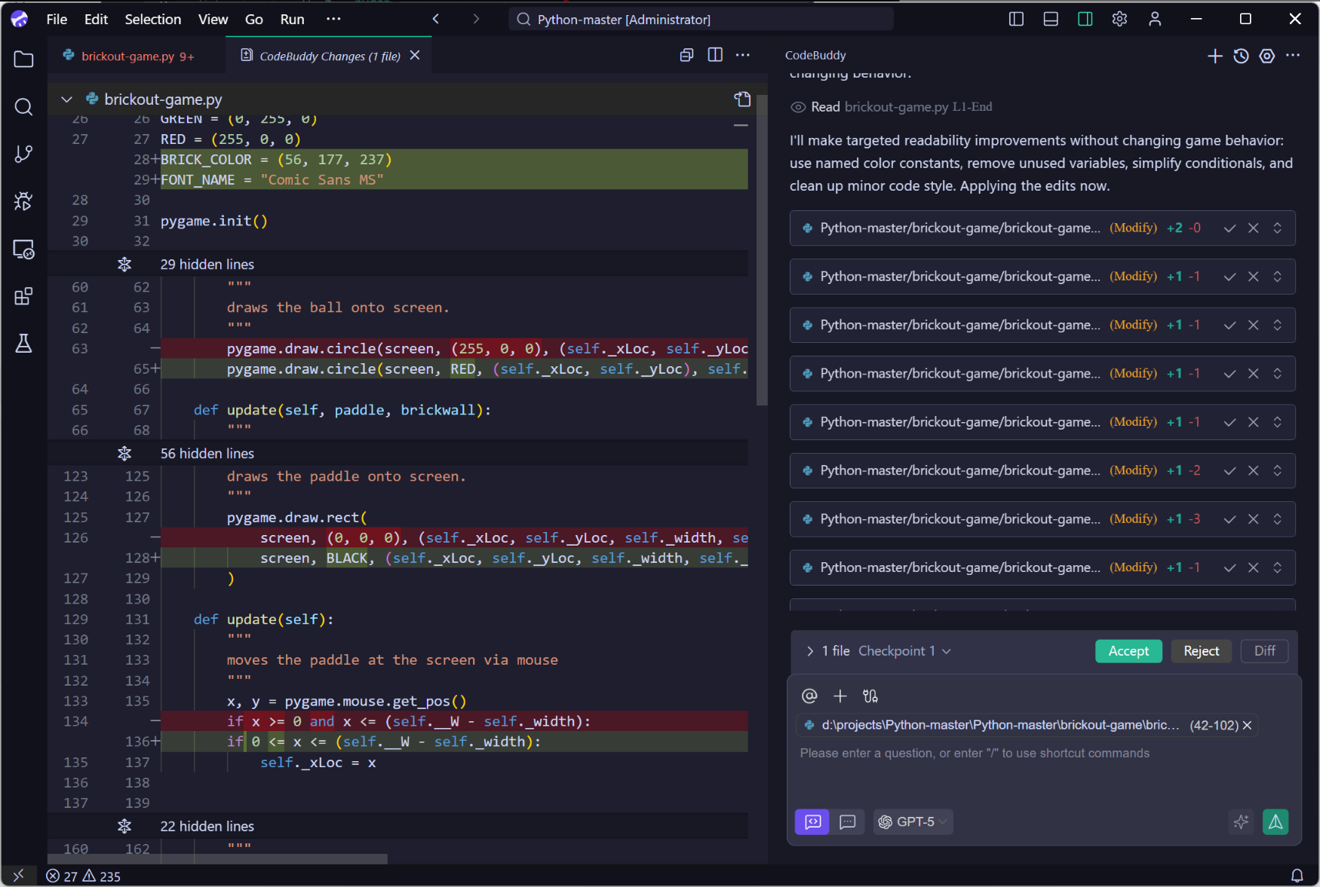Collapse the brickout-game.py diff section
1320x887 pixels.
[x=67, y=99]
